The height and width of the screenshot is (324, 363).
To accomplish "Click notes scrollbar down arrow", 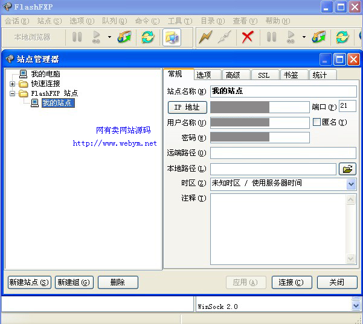I will [351, 258].
